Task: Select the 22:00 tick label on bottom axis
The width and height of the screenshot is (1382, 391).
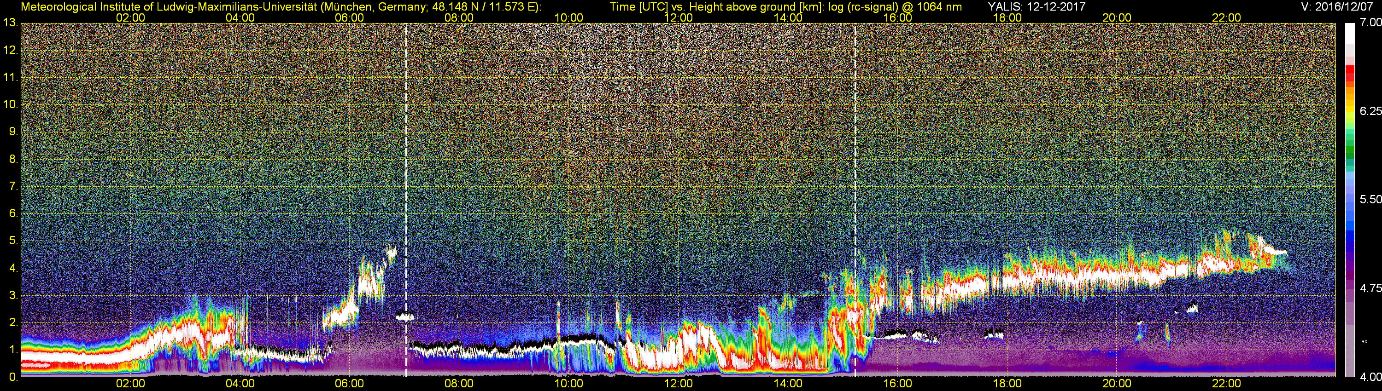Action: click(x=1226, y=384)
